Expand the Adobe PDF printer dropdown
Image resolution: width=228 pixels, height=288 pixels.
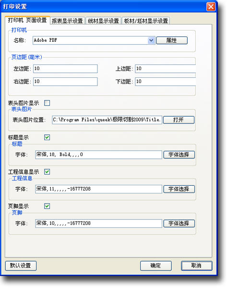(151, 40)
